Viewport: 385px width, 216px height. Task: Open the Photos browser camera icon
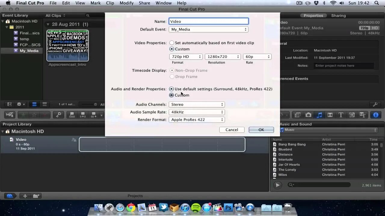point(308,115)
